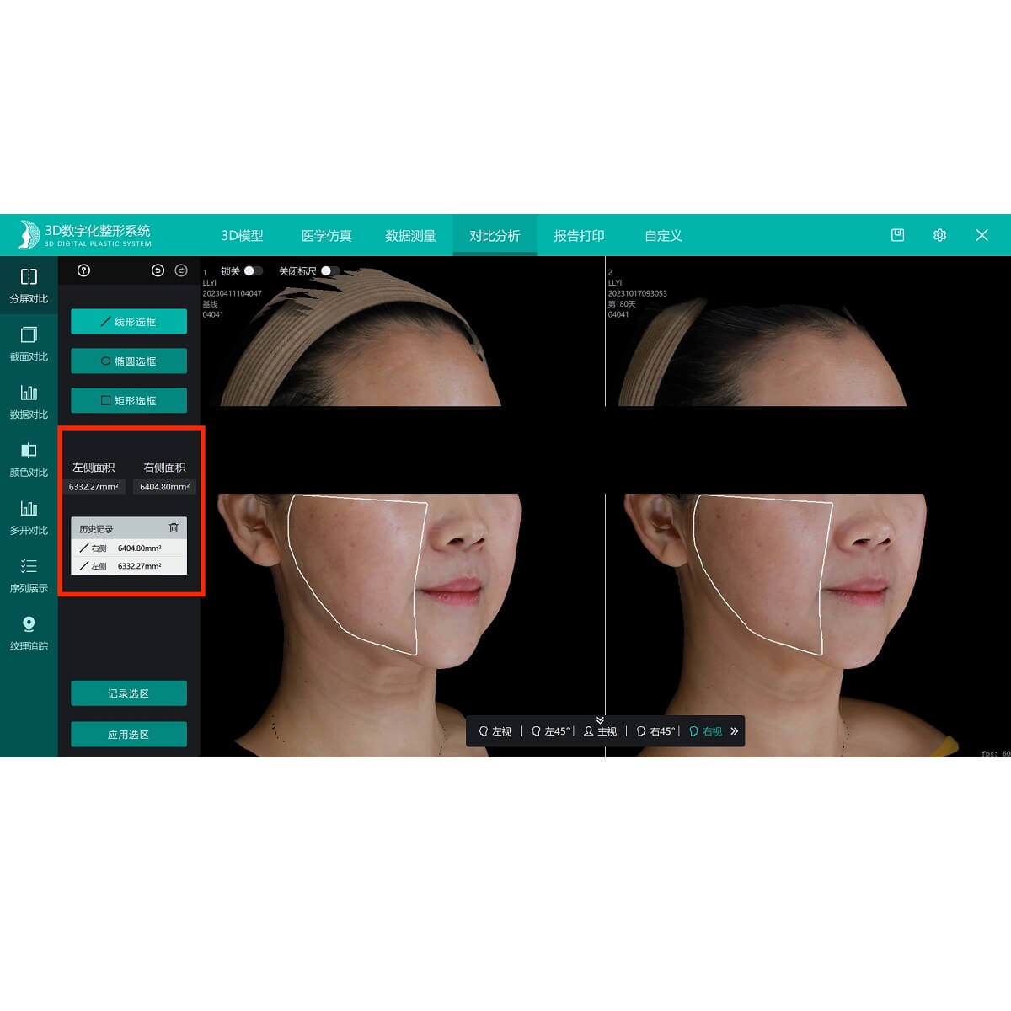
Task: Open the 截面对比 section comparison mode
Action: pos(29,344)
